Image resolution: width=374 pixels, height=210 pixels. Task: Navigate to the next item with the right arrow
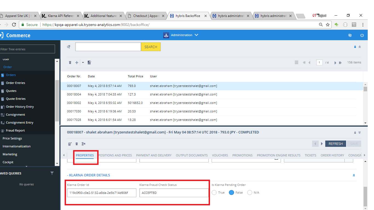[x=322, y=144]
